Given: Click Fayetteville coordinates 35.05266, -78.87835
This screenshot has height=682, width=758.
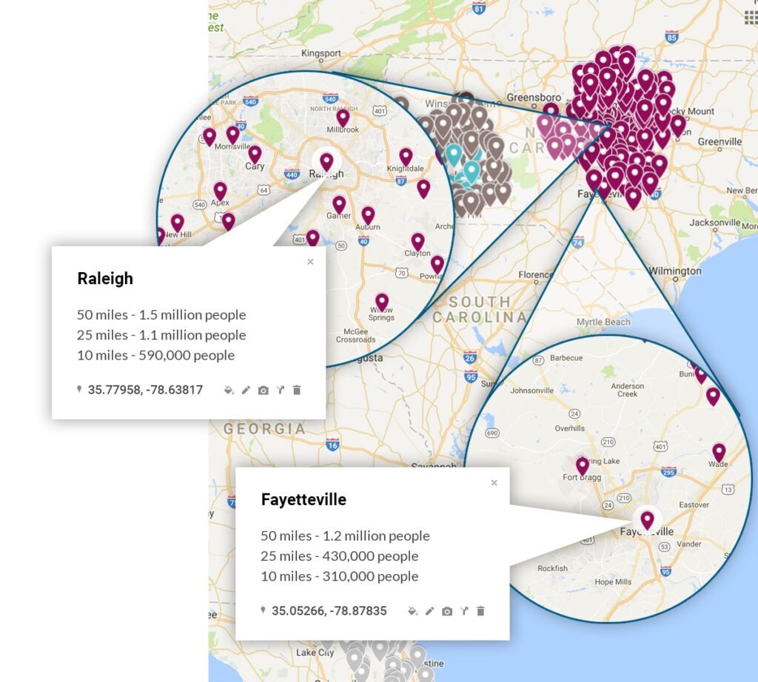Looking at the screenshot, I should [x=329, y=611].
